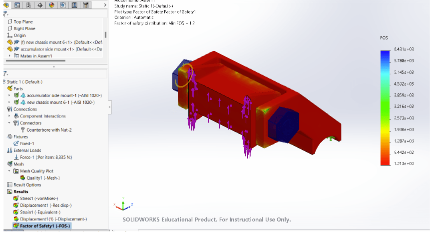The image size is (432, 234).
Task: Expand the accumulator side mount-1 part
Action: (x=9, y=95)
